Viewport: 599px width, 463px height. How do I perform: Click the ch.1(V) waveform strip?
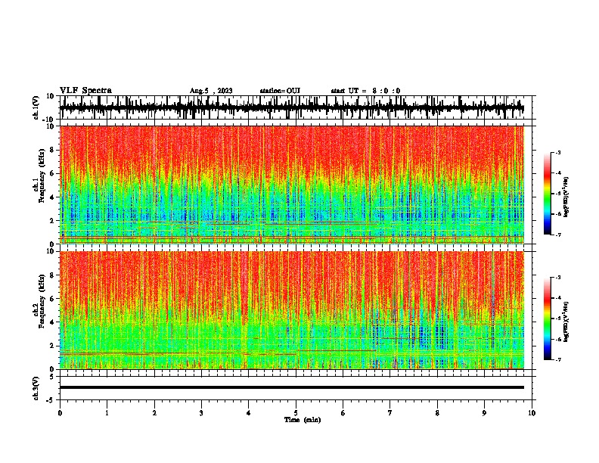click(292, 107)
